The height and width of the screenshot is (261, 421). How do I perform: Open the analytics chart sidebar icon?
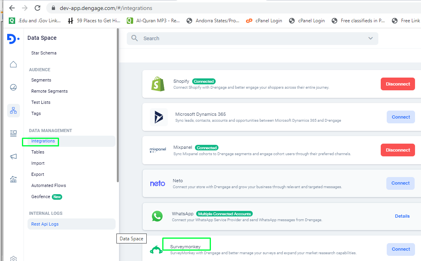tap(14, 179)
